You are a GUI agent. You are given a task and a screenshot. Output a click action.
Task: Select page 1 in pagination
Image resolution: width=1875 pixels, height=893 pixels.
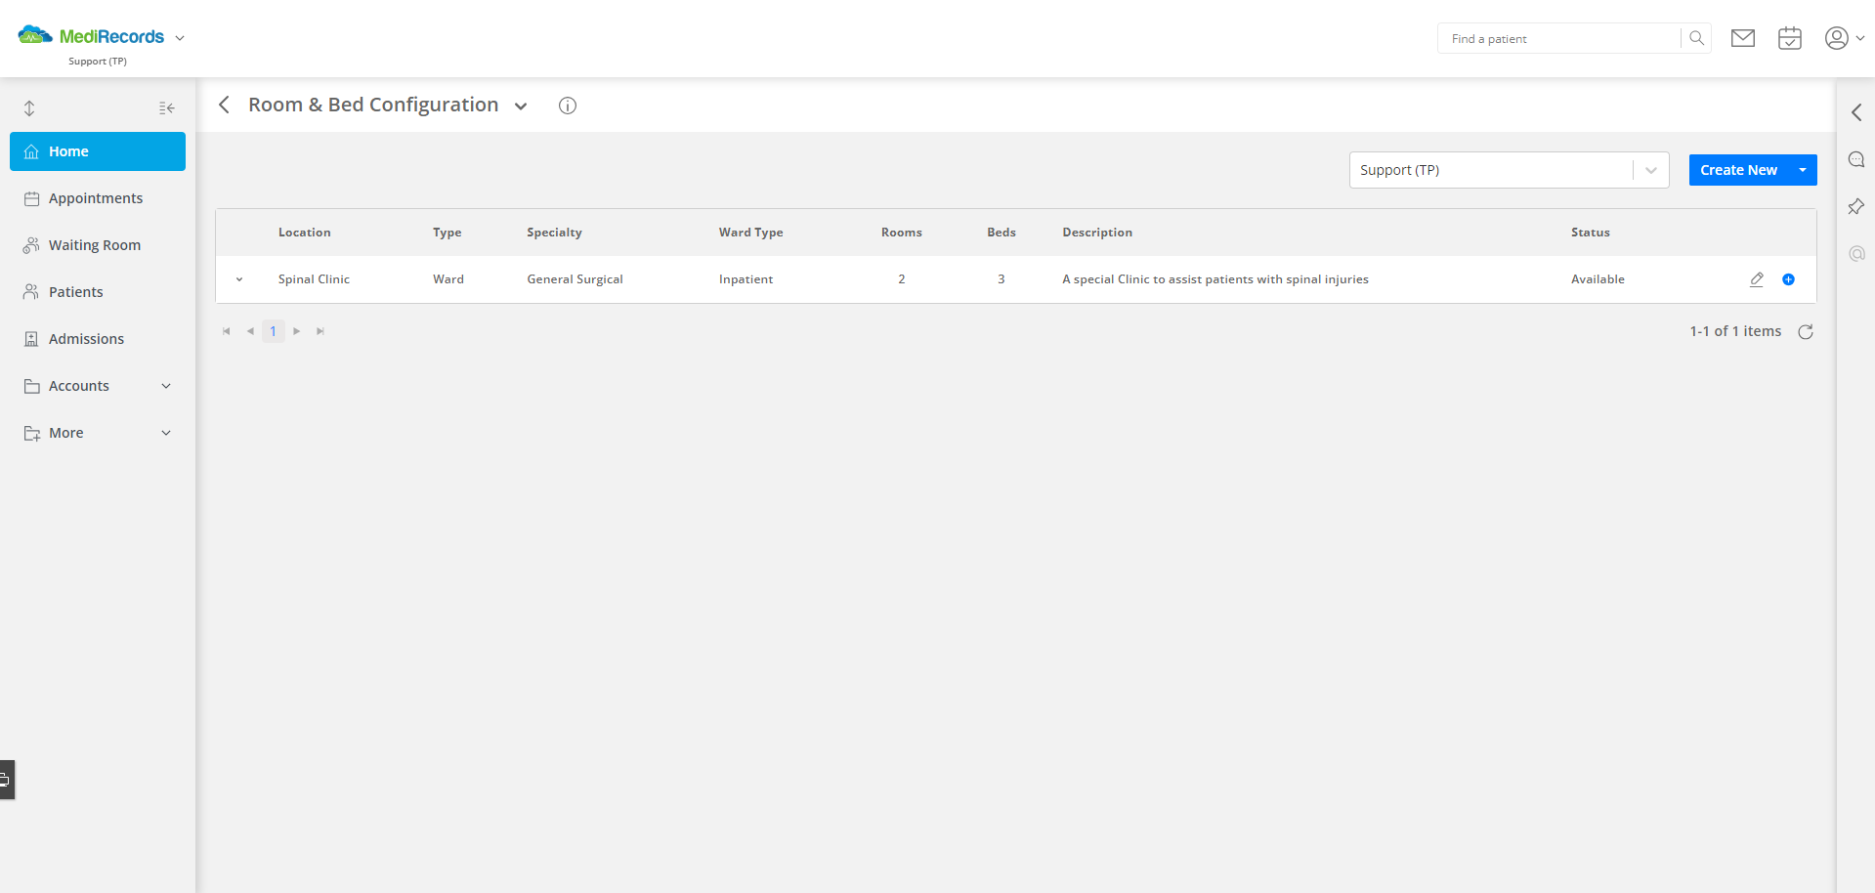click(274, 331)
